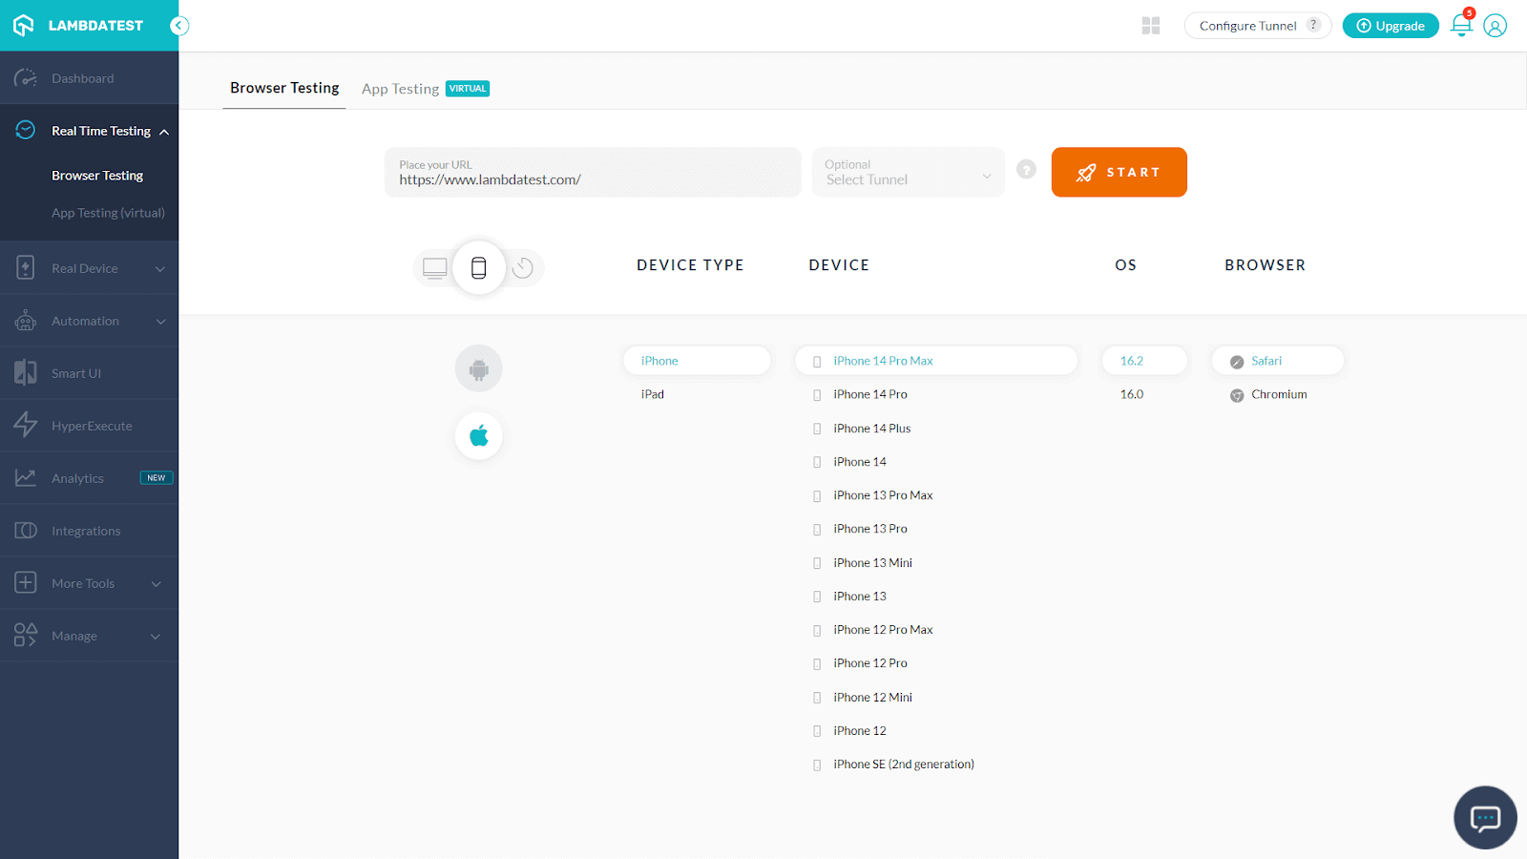The width and height of the screenshot is (1527, 859).
Task: Switch to the App Testing tab
Action: (x=425, y=89)
